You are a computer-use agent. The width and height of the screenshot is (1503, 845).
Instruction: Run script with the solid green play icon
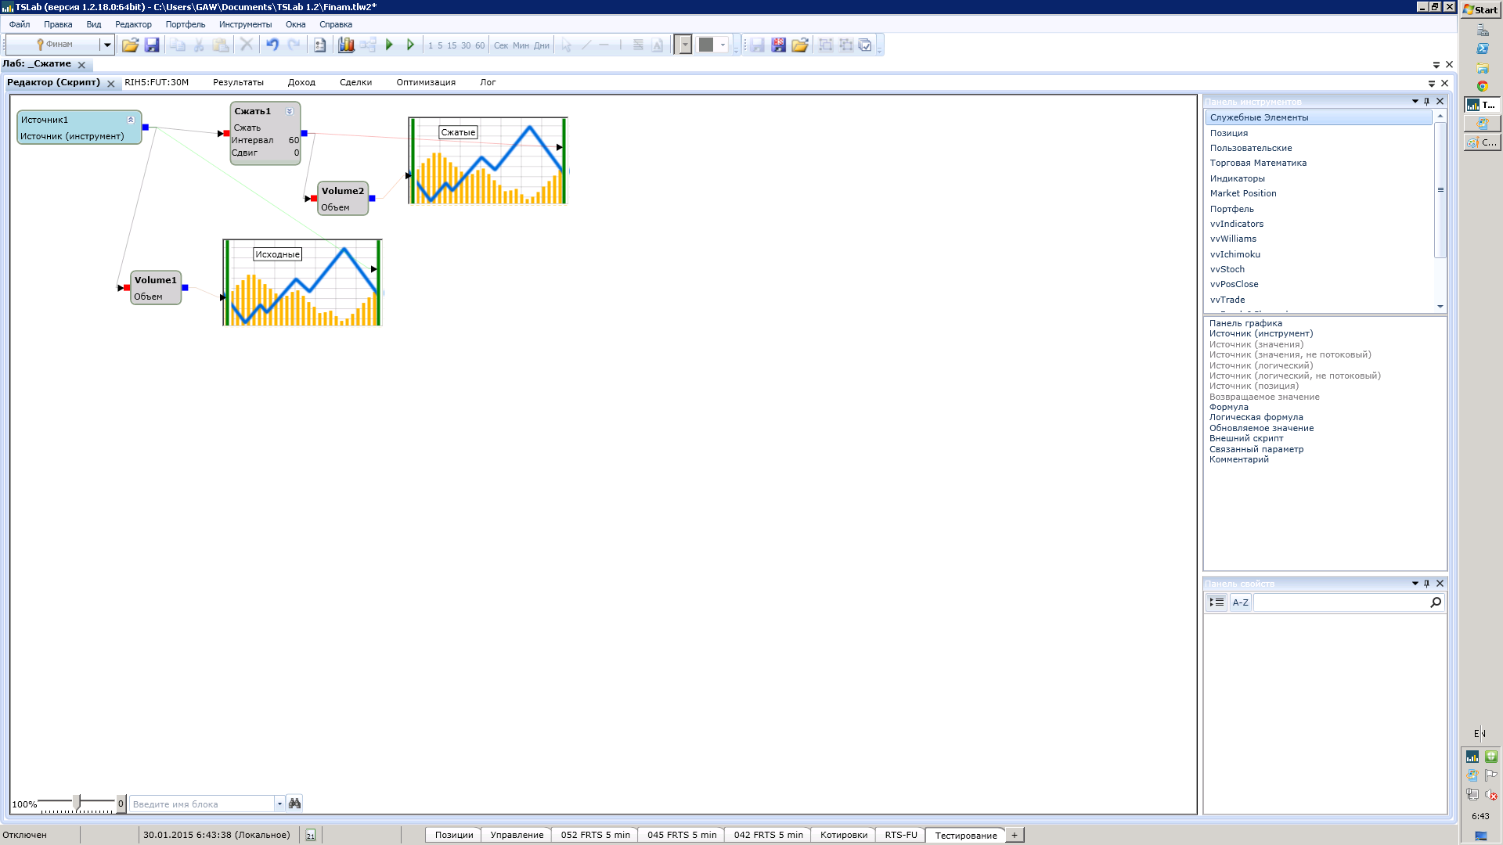point(389,45)
